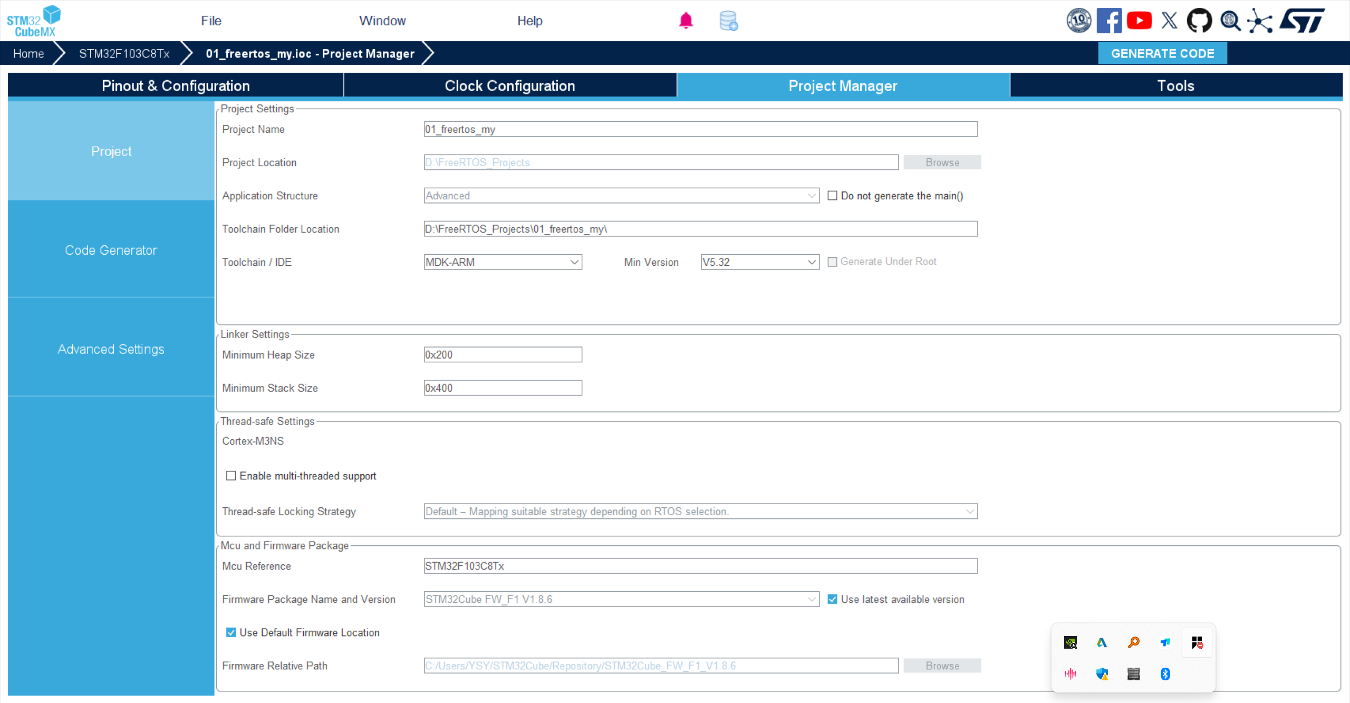The width and height of the screenshot is (1350, 703).
Task: Uncheck Use latest available version
Action: click(x=832, y=599)
